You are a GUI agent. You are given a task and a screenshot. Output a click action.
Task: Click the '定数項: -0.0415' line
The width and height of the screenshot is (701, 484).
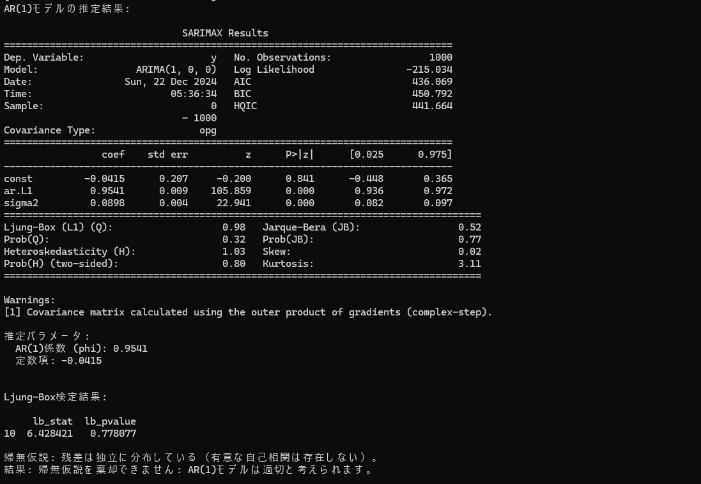tap(58, 361)
